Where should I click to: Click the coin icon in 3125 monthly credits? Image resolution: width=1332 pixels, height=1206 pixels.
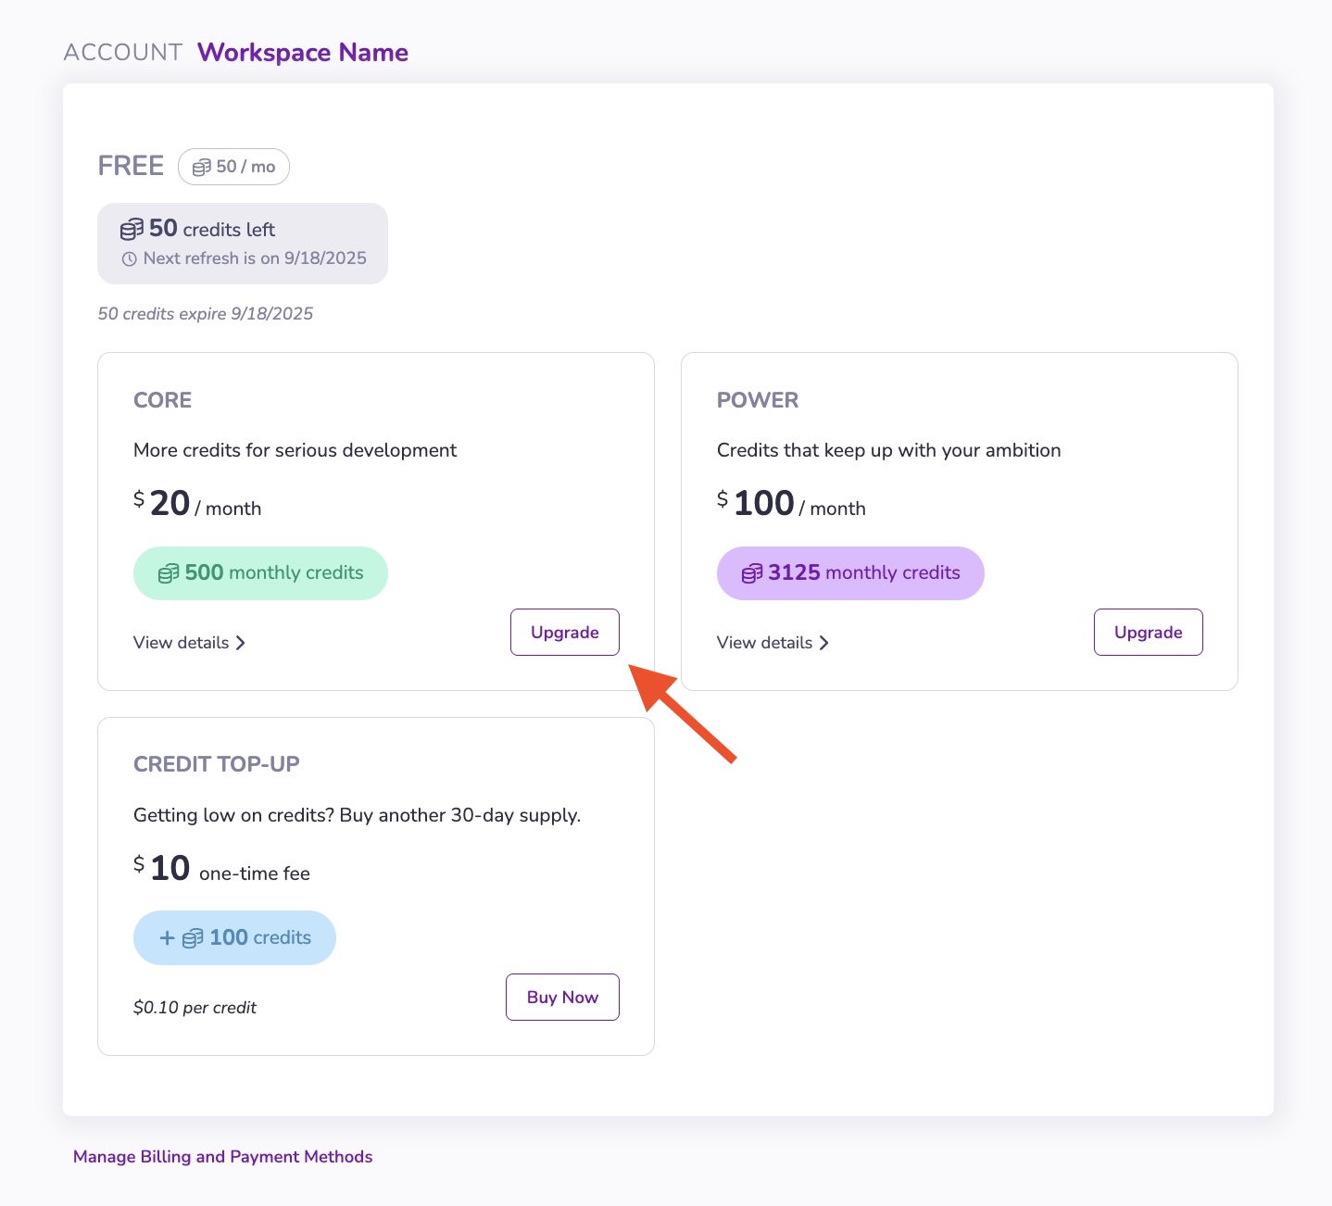tap(751, 573)
